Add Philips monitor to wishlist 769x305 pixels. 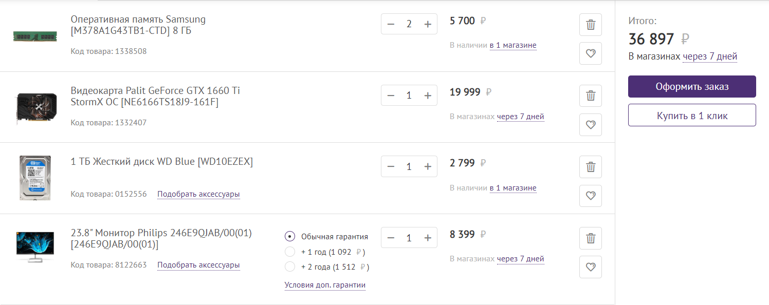[x=591, y=266]
